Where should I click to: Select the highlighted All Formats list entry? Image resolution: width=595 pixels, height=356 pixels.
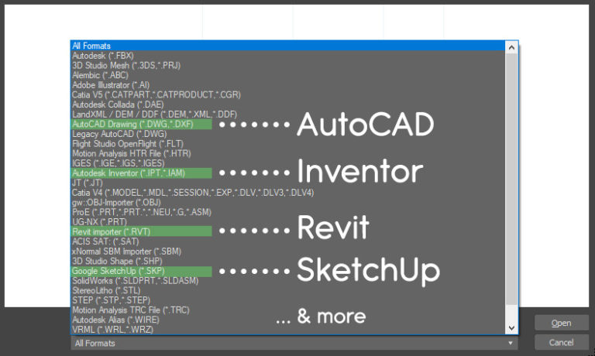(287, 46)
